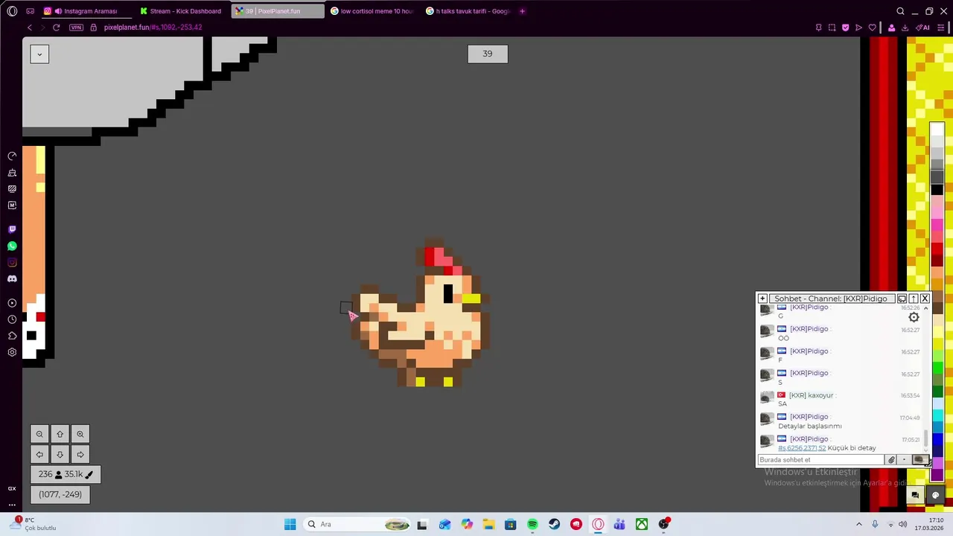Open Steam from the taskbar

pos(554,524)
